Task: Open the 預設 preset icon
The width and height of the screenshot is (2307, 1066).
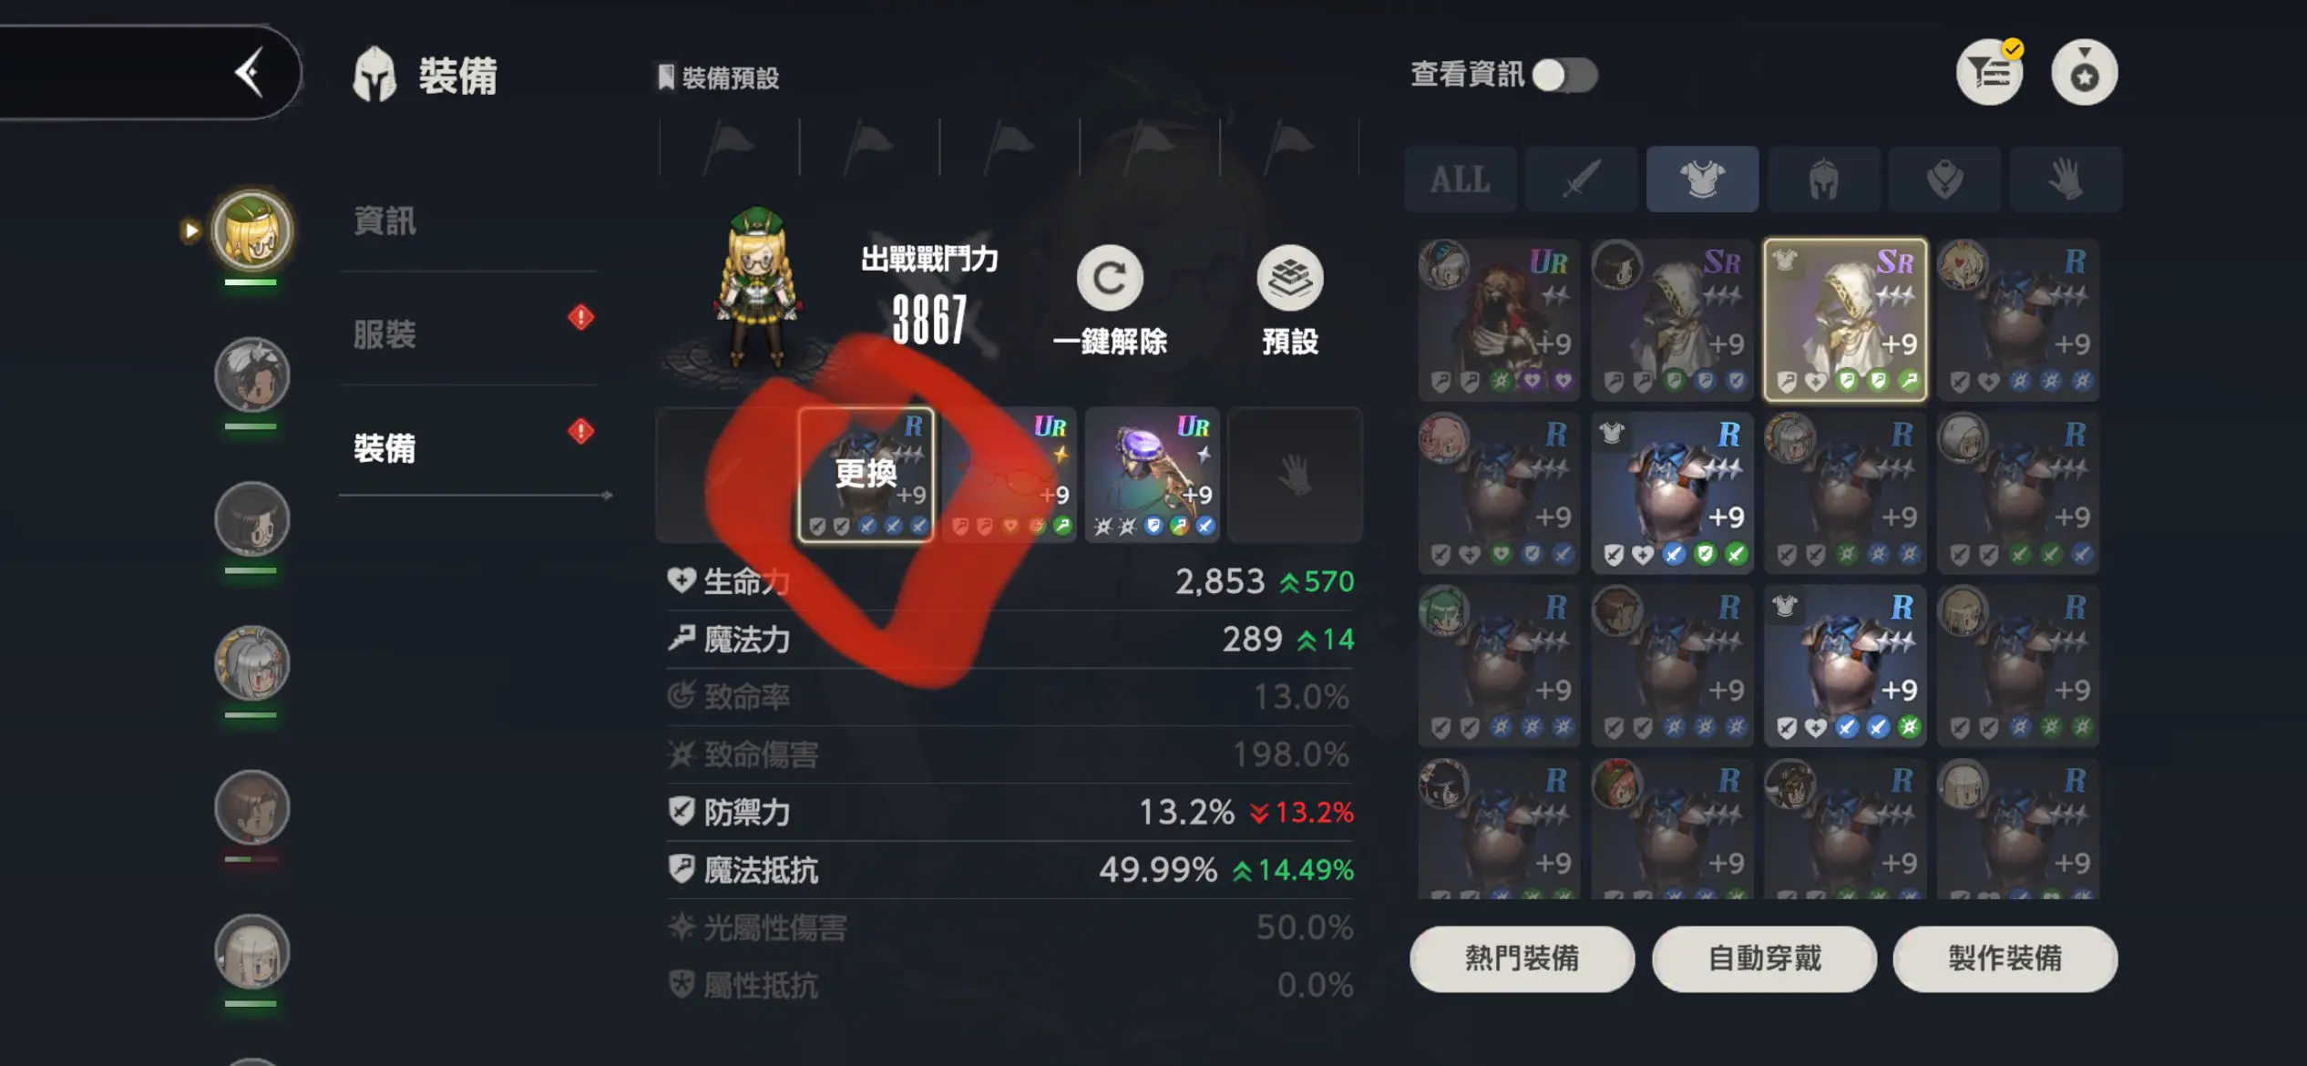Action: click(1290, 278)
